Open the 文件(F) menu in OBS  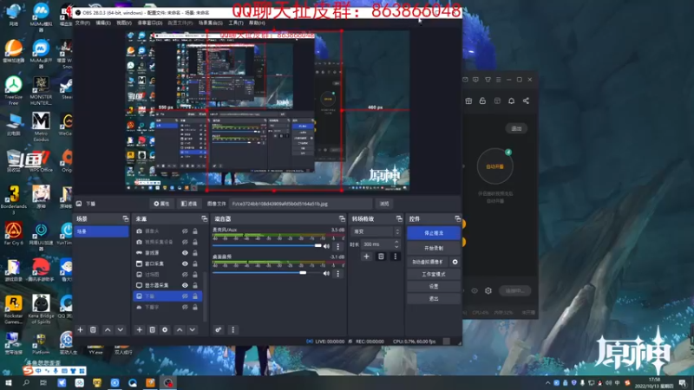click(82, 23)
